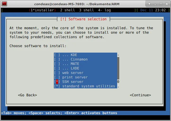Switch to the 1 installer screen tab
This screenshot has height=121, width=171.
tap(42, 10)
